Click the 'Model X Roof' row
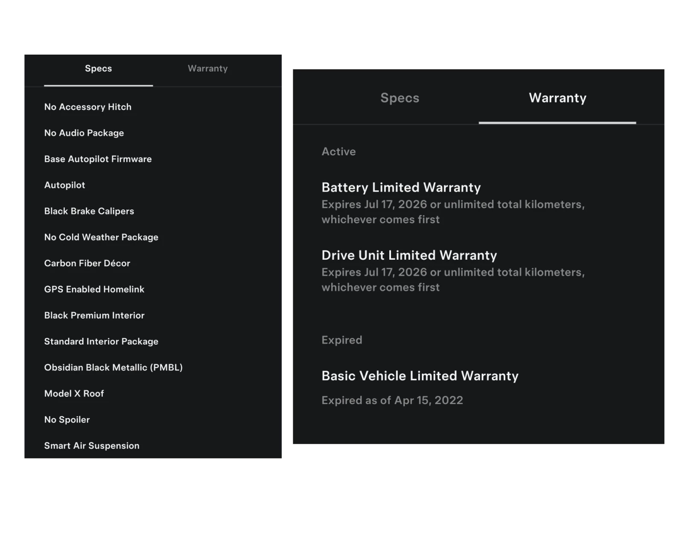Image resolution: width=683 pixels, height=546 pixels. click(74, 393)
